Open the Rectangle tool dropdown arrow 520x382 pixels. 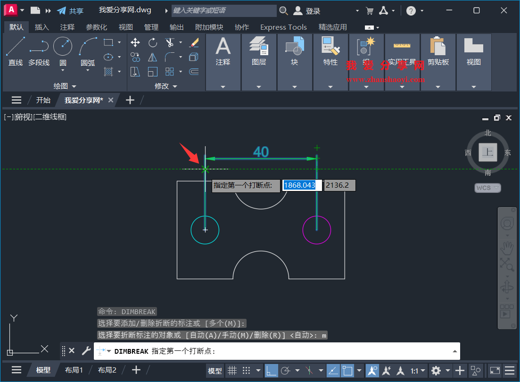pos(119,42)
